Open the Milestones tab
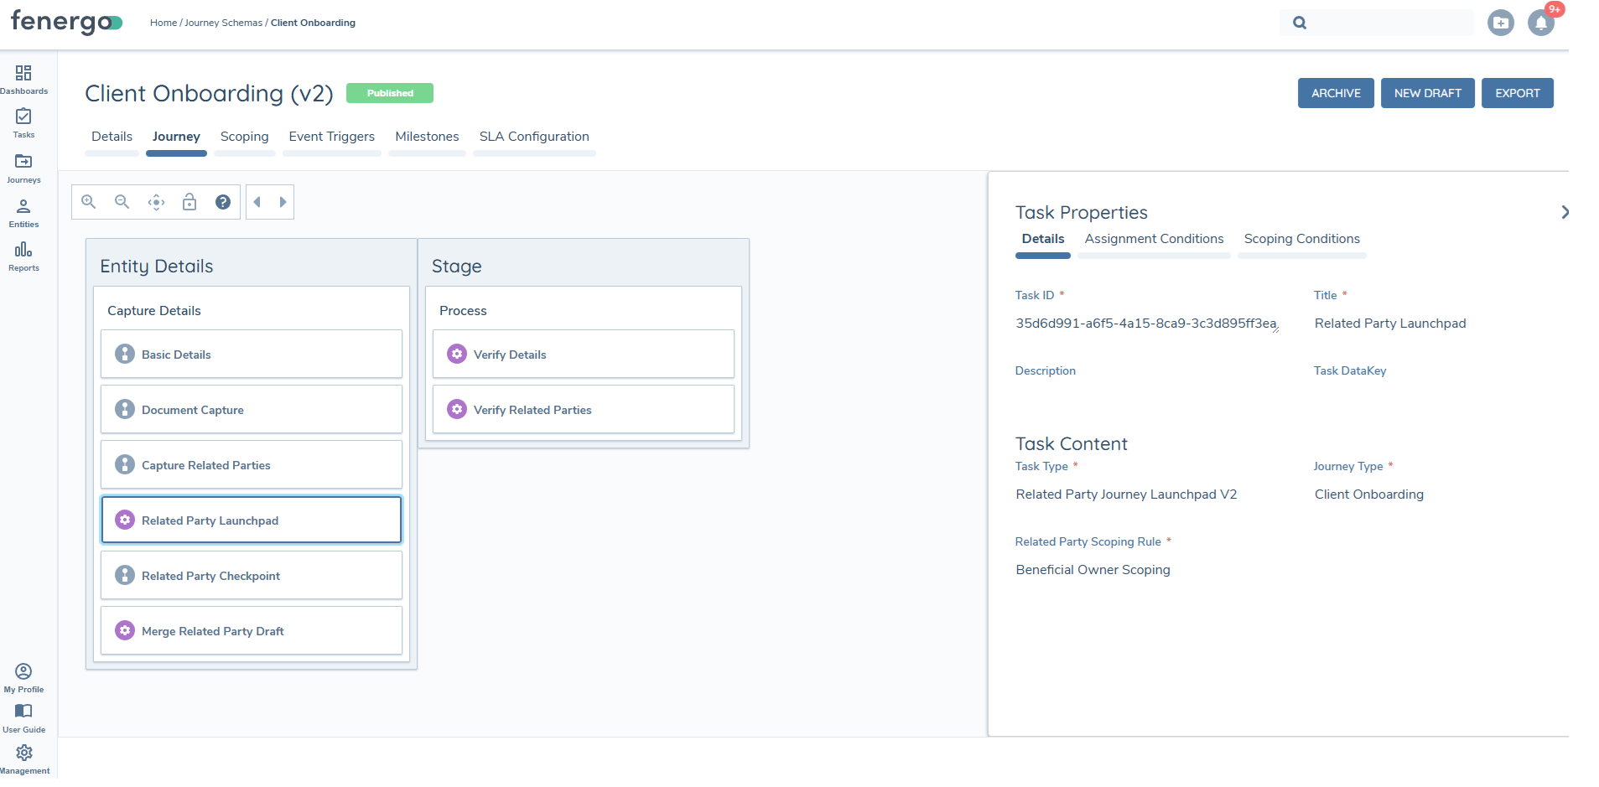Viewport: 1599px width, 787px height. 426,137
